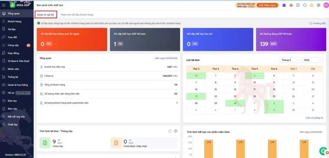Image resolution: width=329 pixels, height=158 pixels.
Task: Open Tờ khai & Tiền thuế menu
Action: 17,61
